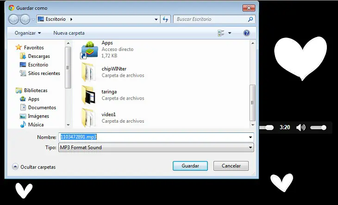This screenshot has width=338, height=205.
Task: Close the Guardar como dialog
Action: point(249,8)
